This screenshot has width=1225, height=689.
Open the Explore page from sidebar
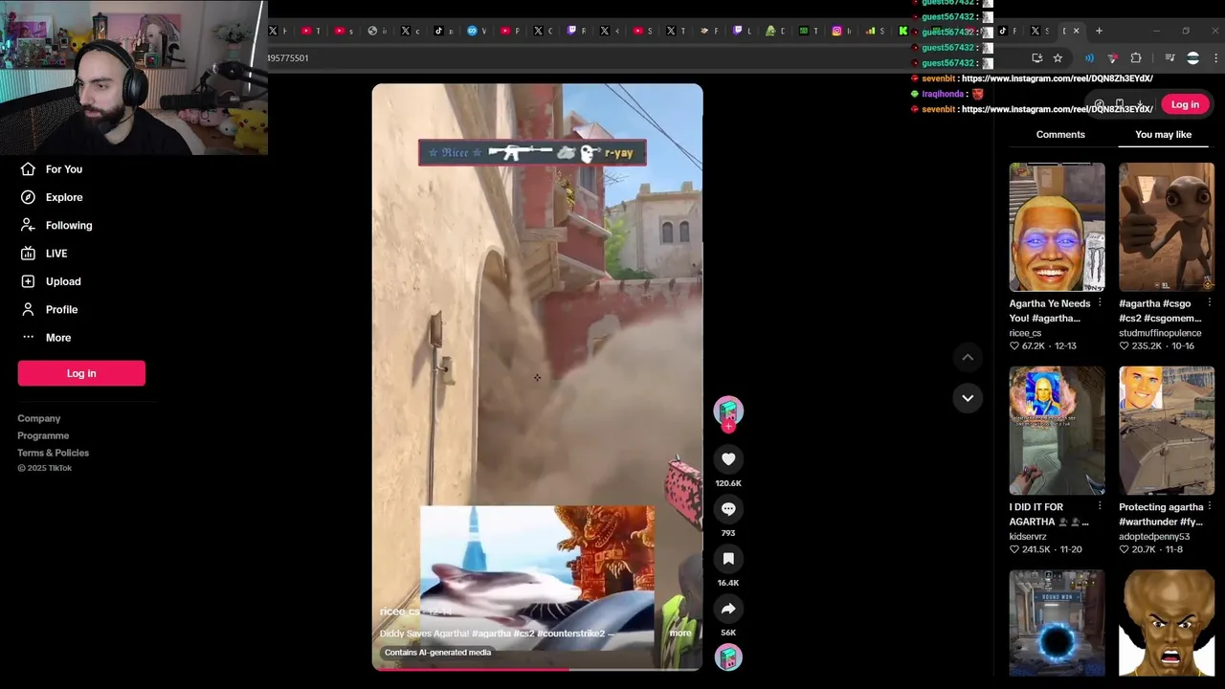tap(64, 197)
